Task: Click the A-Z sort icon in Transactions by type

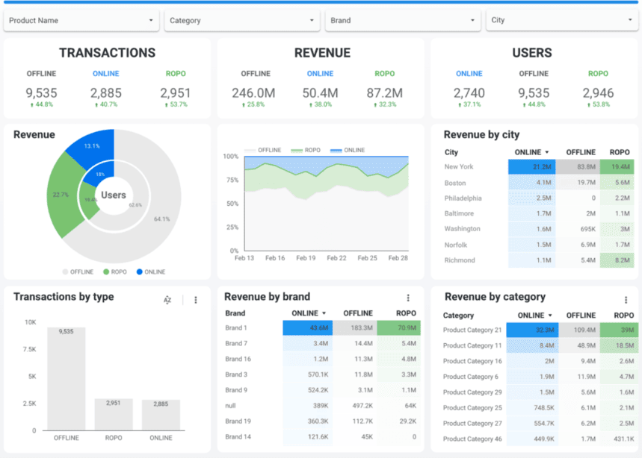Action: pos(167,300)
